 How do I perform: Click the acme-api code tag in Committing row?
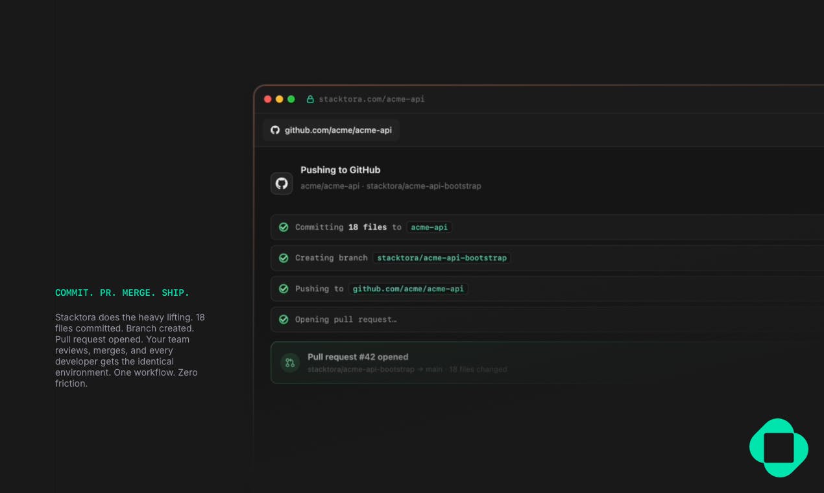[430, 227]
